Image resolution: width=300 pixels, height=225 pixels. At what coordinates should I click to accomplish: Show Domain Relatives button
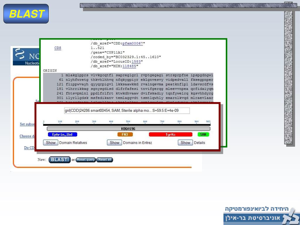pos(50,143)
